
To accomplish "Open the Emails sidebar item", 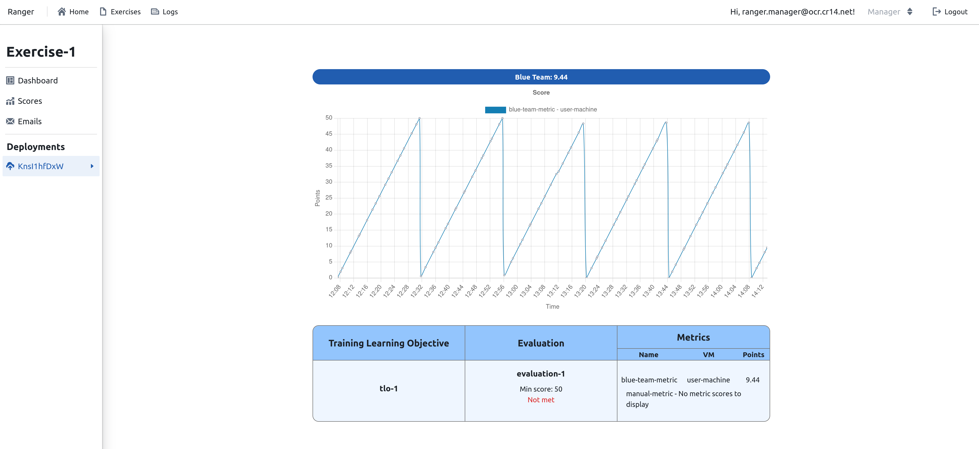I will [x=30, y=121].
